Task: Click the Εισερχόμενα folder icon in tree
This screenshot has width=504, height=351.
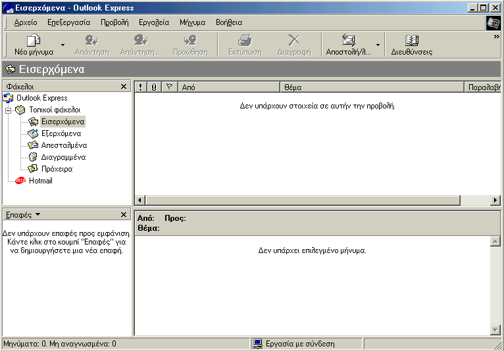Action: pyautogui.click(x=33, y=122)
